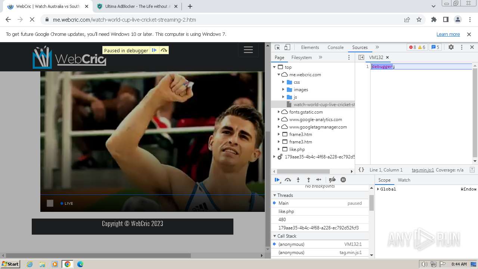This screenshot has height=269, width=478.
Task: Close the DevTools panel
Action: click(x=472, y=47)
